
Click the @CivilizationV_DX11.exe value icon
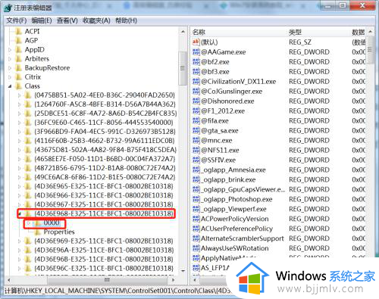tap(196, 82)
